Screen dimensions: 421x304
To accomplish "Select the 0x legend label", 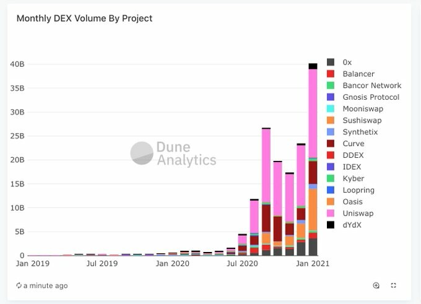I will (x=347, y=63).
